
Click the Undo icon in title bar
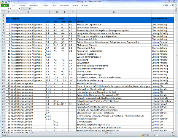click(9, 1)
